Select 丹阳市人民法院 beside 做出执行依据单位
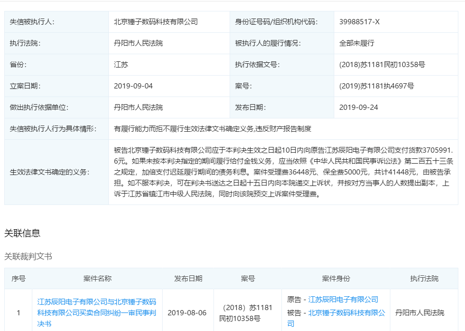The height and width of the screenshot is (331, 465). 138,107
